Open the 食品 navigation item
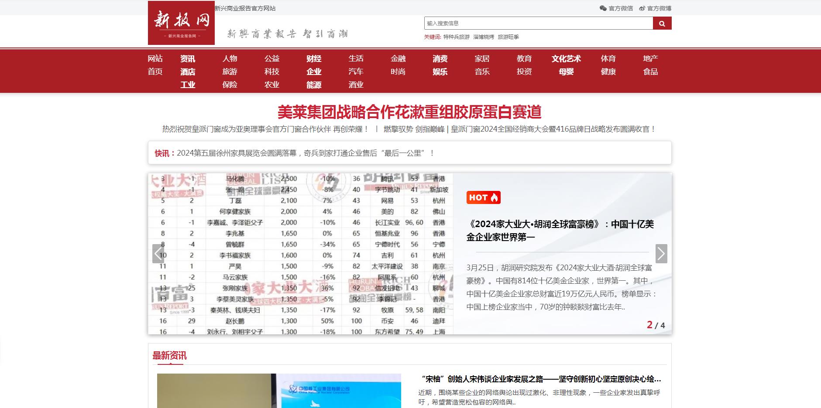The height and width of the screenshot is (408, 821). 650,72
